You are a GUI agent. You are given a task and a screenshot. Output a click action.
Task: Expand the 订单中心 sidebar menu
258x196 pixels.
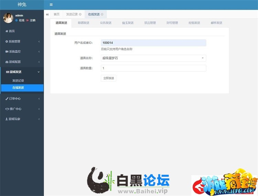[x=22, y=99]
